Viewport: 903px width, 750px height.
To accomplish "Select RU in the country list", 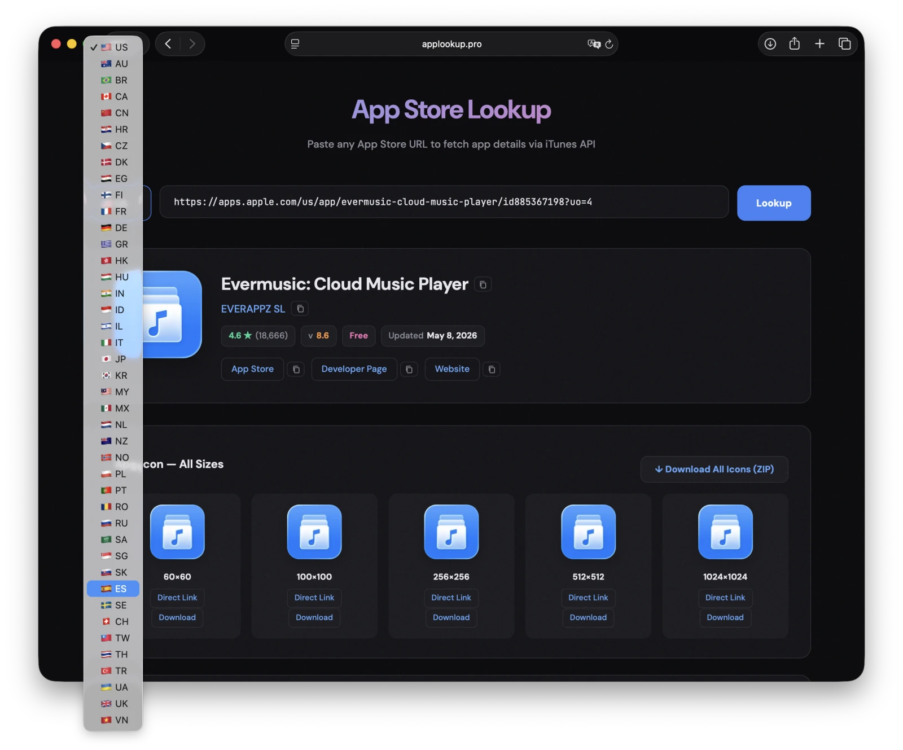I will click(113, 523).
